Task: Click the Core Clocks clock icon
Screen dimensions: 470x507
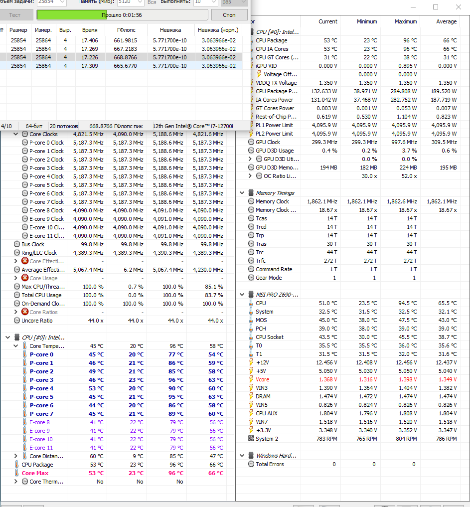Action: (25, 134)
